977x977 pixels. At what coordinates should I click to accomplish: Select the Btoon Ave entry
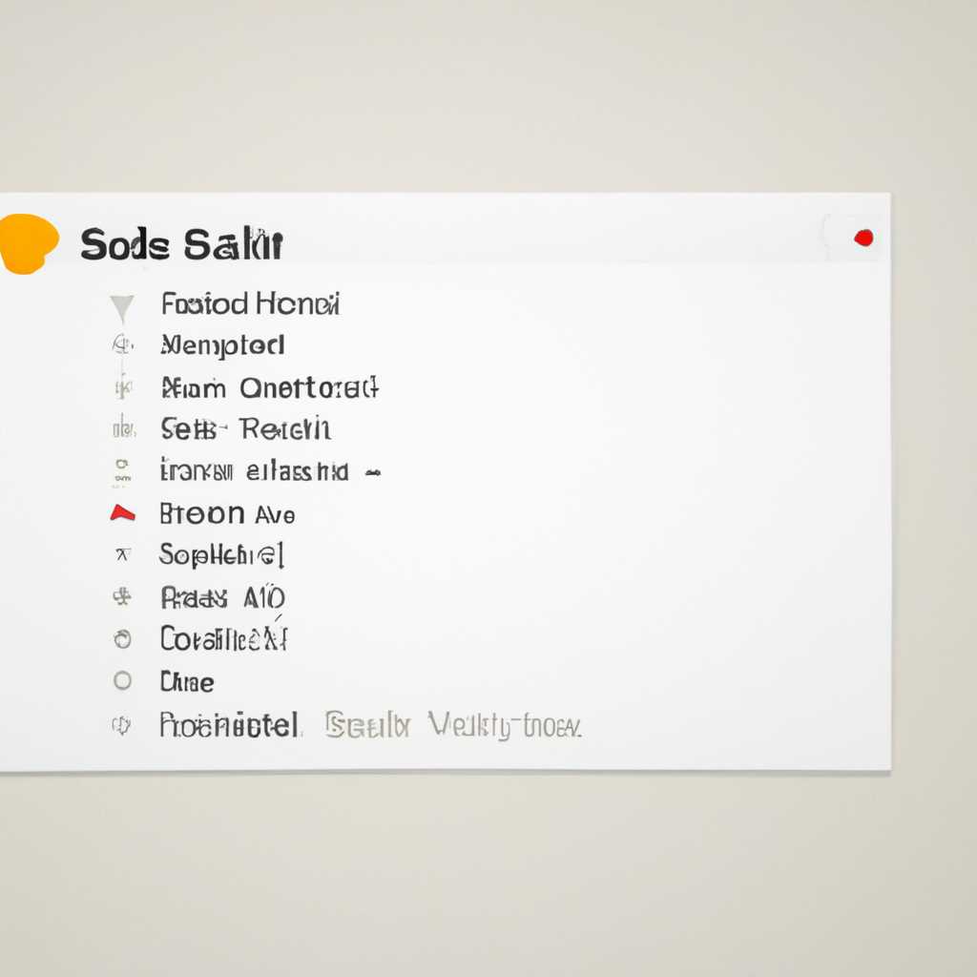click(227, 514)
